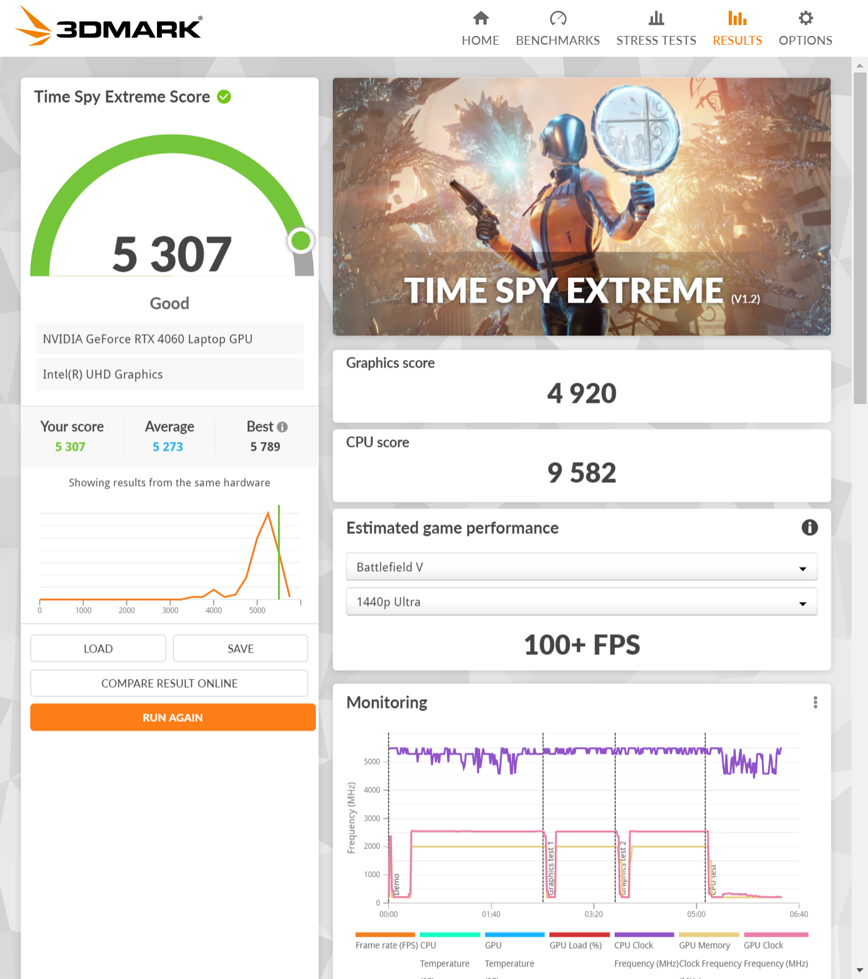Click the CPU score value 9 582
The width and height of the screenshot is (868, 979).
tap(582, 473)
